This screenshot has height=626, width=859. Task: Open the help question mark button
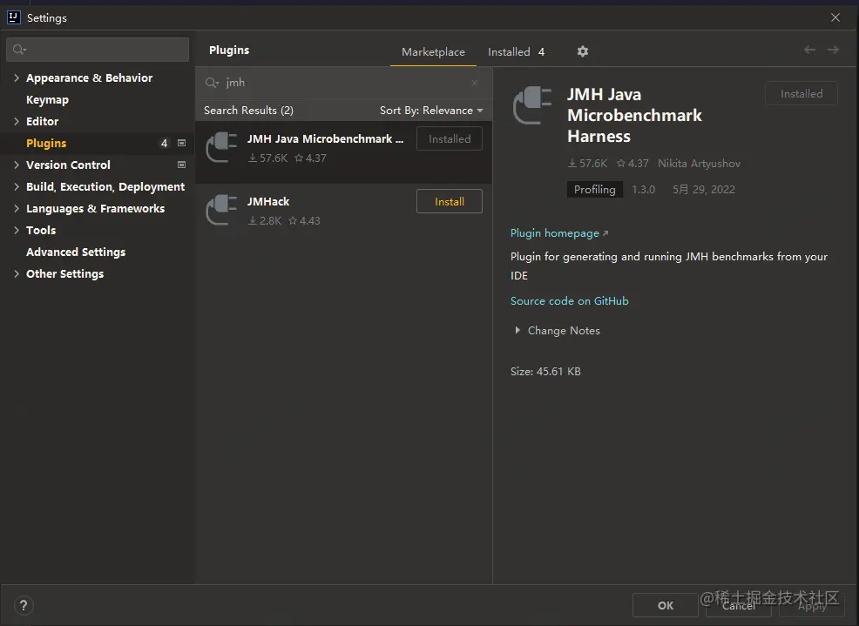[24, 605]
